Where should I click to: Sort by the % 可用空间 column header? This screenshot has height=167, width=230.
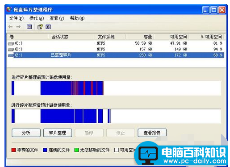pyautogui.click(x=206, y=37)
